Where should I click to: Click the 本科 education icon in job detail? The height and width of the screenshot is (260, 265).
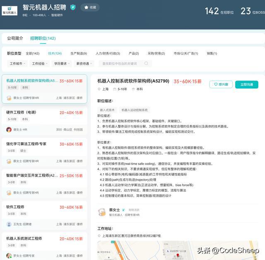point(133,89)
